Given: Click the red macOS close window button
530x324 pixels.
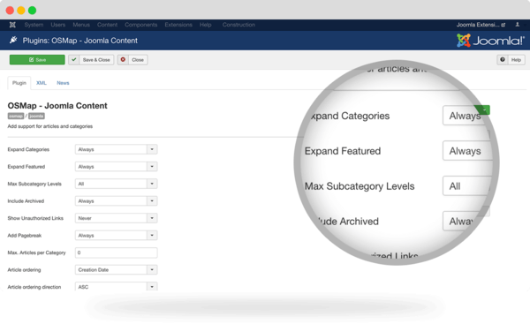Looking at the screenshot, I should [10, 11].
